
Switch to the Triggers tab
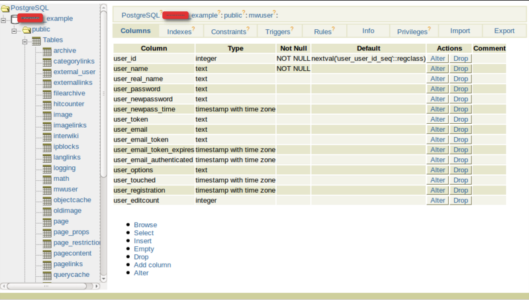point(277,32)
